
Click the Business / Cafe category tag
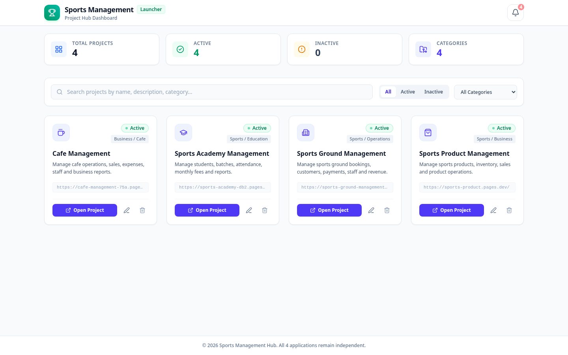pos(130,139)
